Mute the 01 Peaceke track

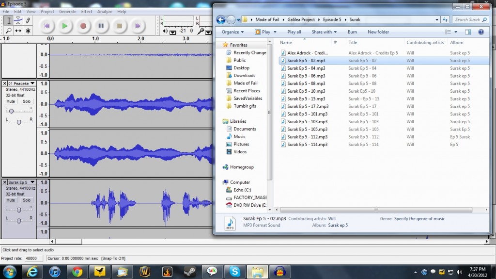pyautogui.click(x=11, y=101)
